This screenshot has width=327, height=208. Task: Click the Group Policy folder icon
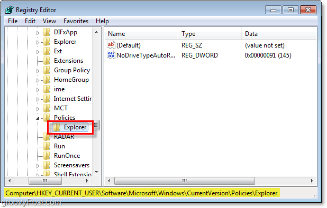pyautogui.click(x=47, y=70)
